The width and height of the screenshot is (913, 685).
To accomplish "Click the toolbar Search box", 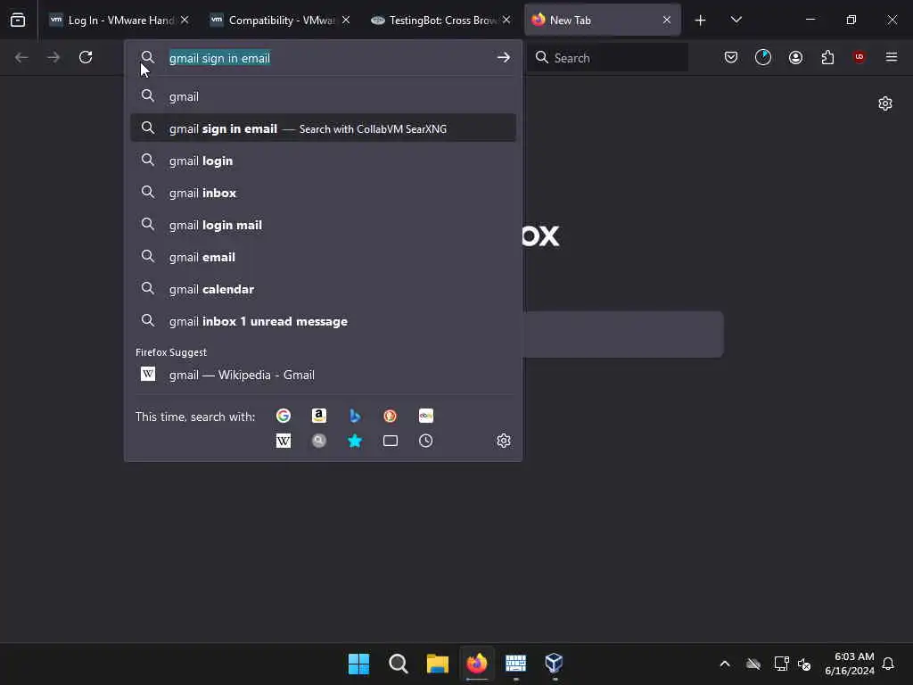I will 608,58.
